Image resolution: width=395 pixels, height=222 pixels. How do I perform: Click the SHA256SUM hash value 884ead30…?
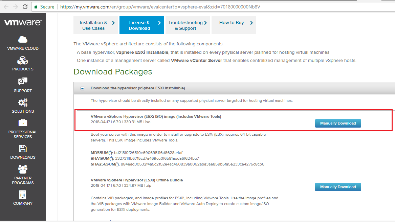(x=193, y=164)
